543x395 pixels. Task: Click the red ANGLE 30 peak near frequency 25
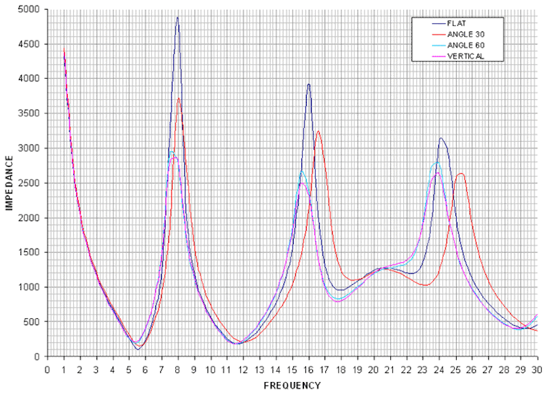coord(461,174)
